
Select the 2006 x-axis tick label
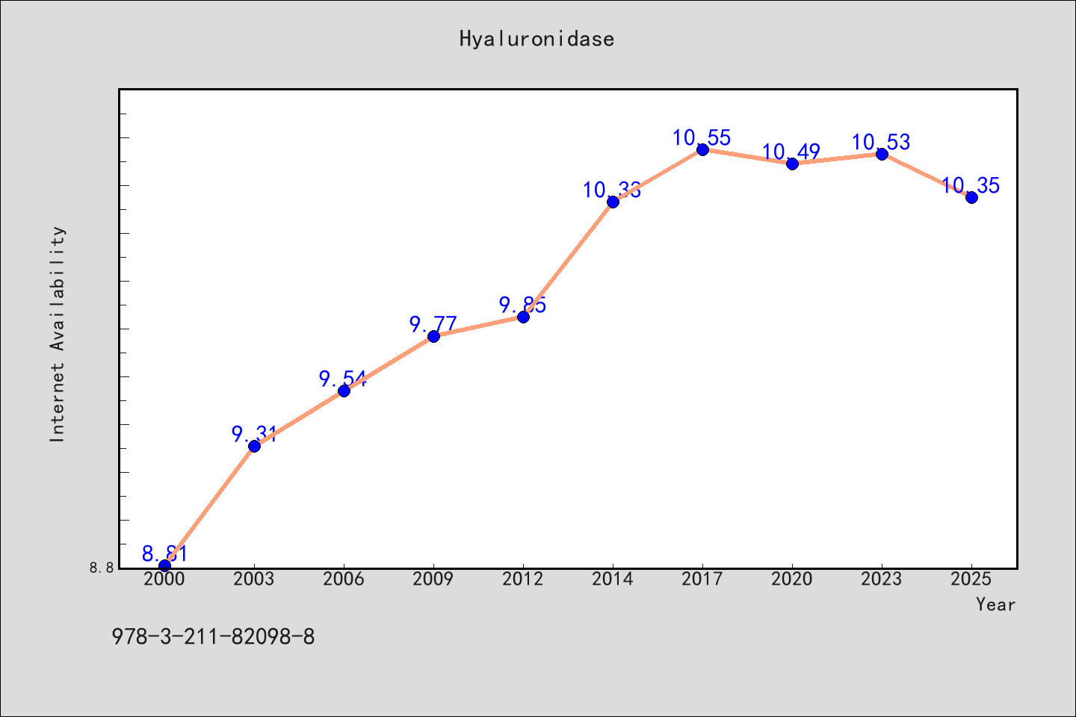344,579
